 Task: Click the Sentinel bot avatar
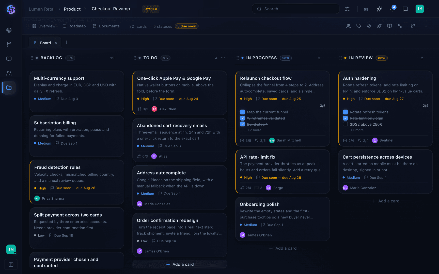pos(375,140)
